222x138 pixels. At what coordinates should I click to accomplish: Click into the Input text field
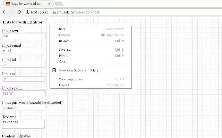(x=24, y=36)
